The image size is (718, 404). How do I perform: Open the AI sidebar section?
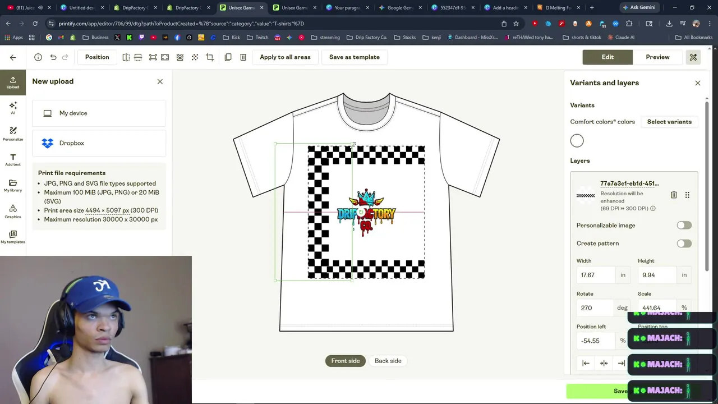(x=13, y=108)
